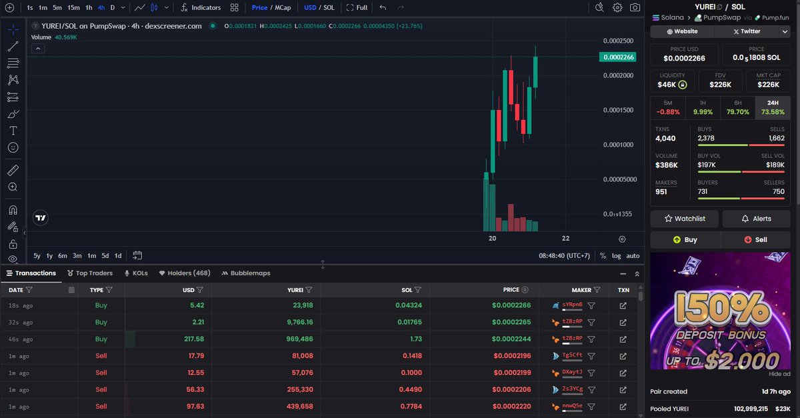800x418 pixels.
Task: Select the Transactions tab
Action: click(x=31, y=273)
